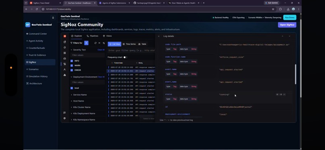This screenshot has height=150, width=325.
Task: Click the second action icon on status row
Action: click(x=281, y=94)
